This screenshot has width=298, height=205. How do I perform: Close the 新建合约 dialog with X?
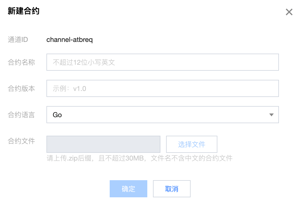[289, 12]
